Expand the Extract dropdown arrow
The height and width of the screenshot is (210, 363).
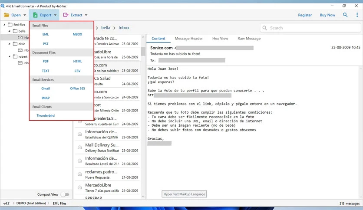pyautogui.click(x=86, y=15)
